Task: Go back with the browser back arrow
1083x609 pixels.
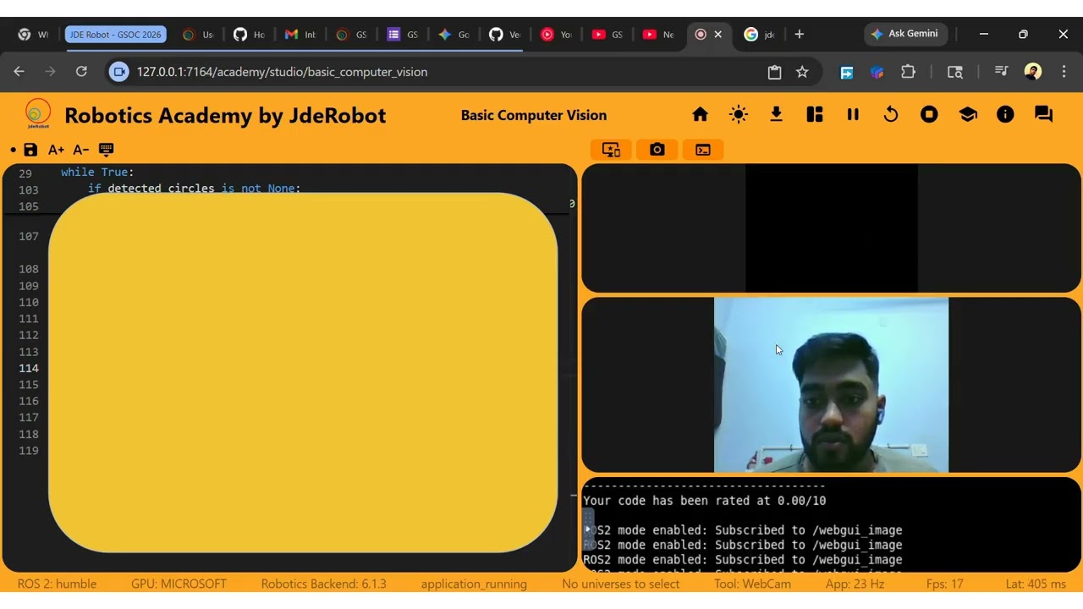Action: [x=19, y=72]
